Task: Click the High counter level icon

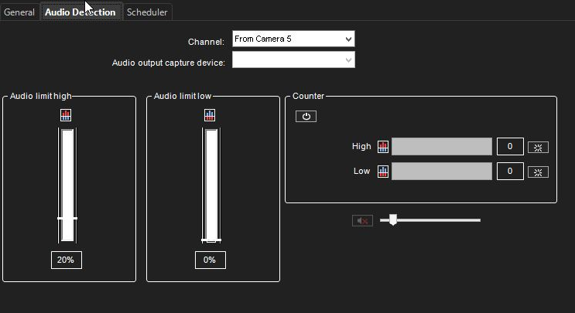Action: (382, 147)
